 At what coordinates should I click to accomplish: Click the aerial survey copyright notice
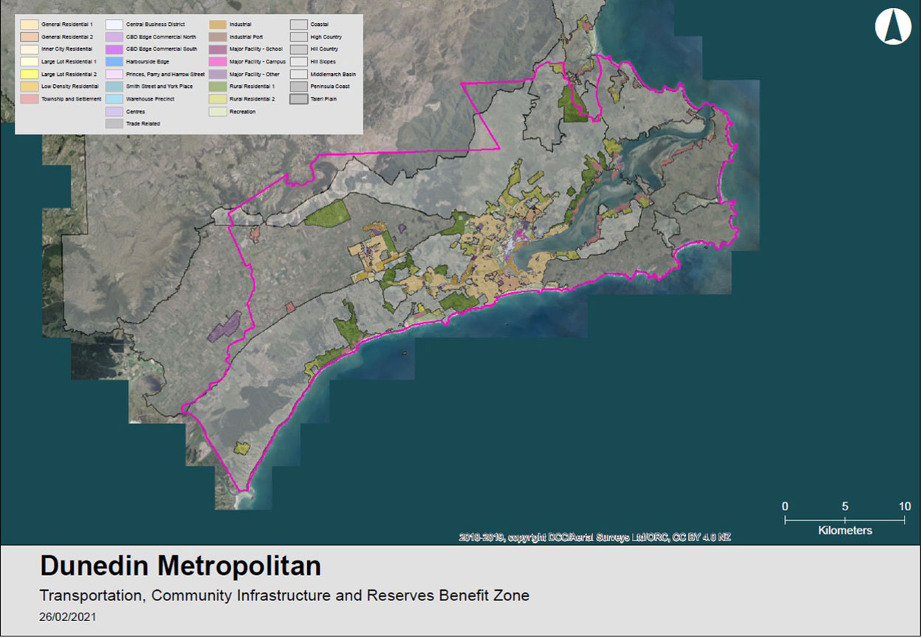point(594,538)
